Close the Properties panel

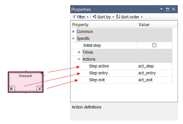click(x=174, y=9)
